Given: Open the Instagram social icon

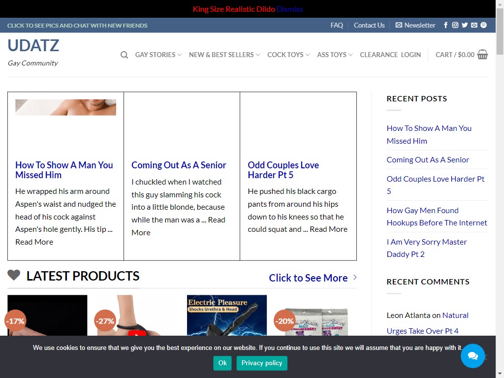Looking at the screenshot, I should pyautogui.click(x=455, y=25).
